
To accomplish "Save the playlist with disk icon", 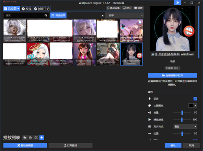I will tap(30, 138).
